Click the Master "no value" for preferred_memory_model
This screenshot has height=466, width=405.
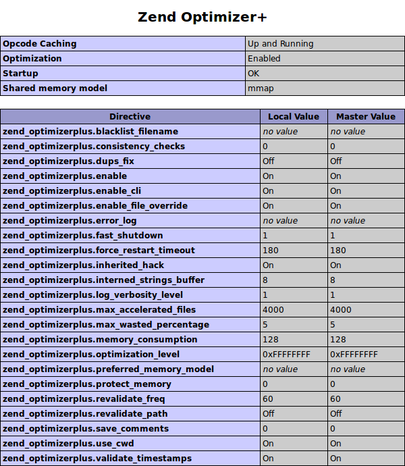pos(348,369)
